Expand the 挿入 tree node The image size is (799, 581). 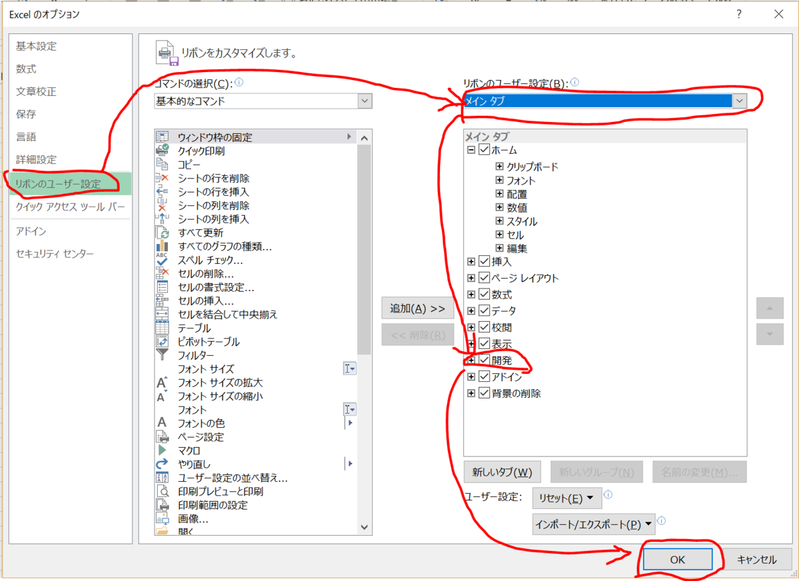pyautogui.click(x=471, y=261)
